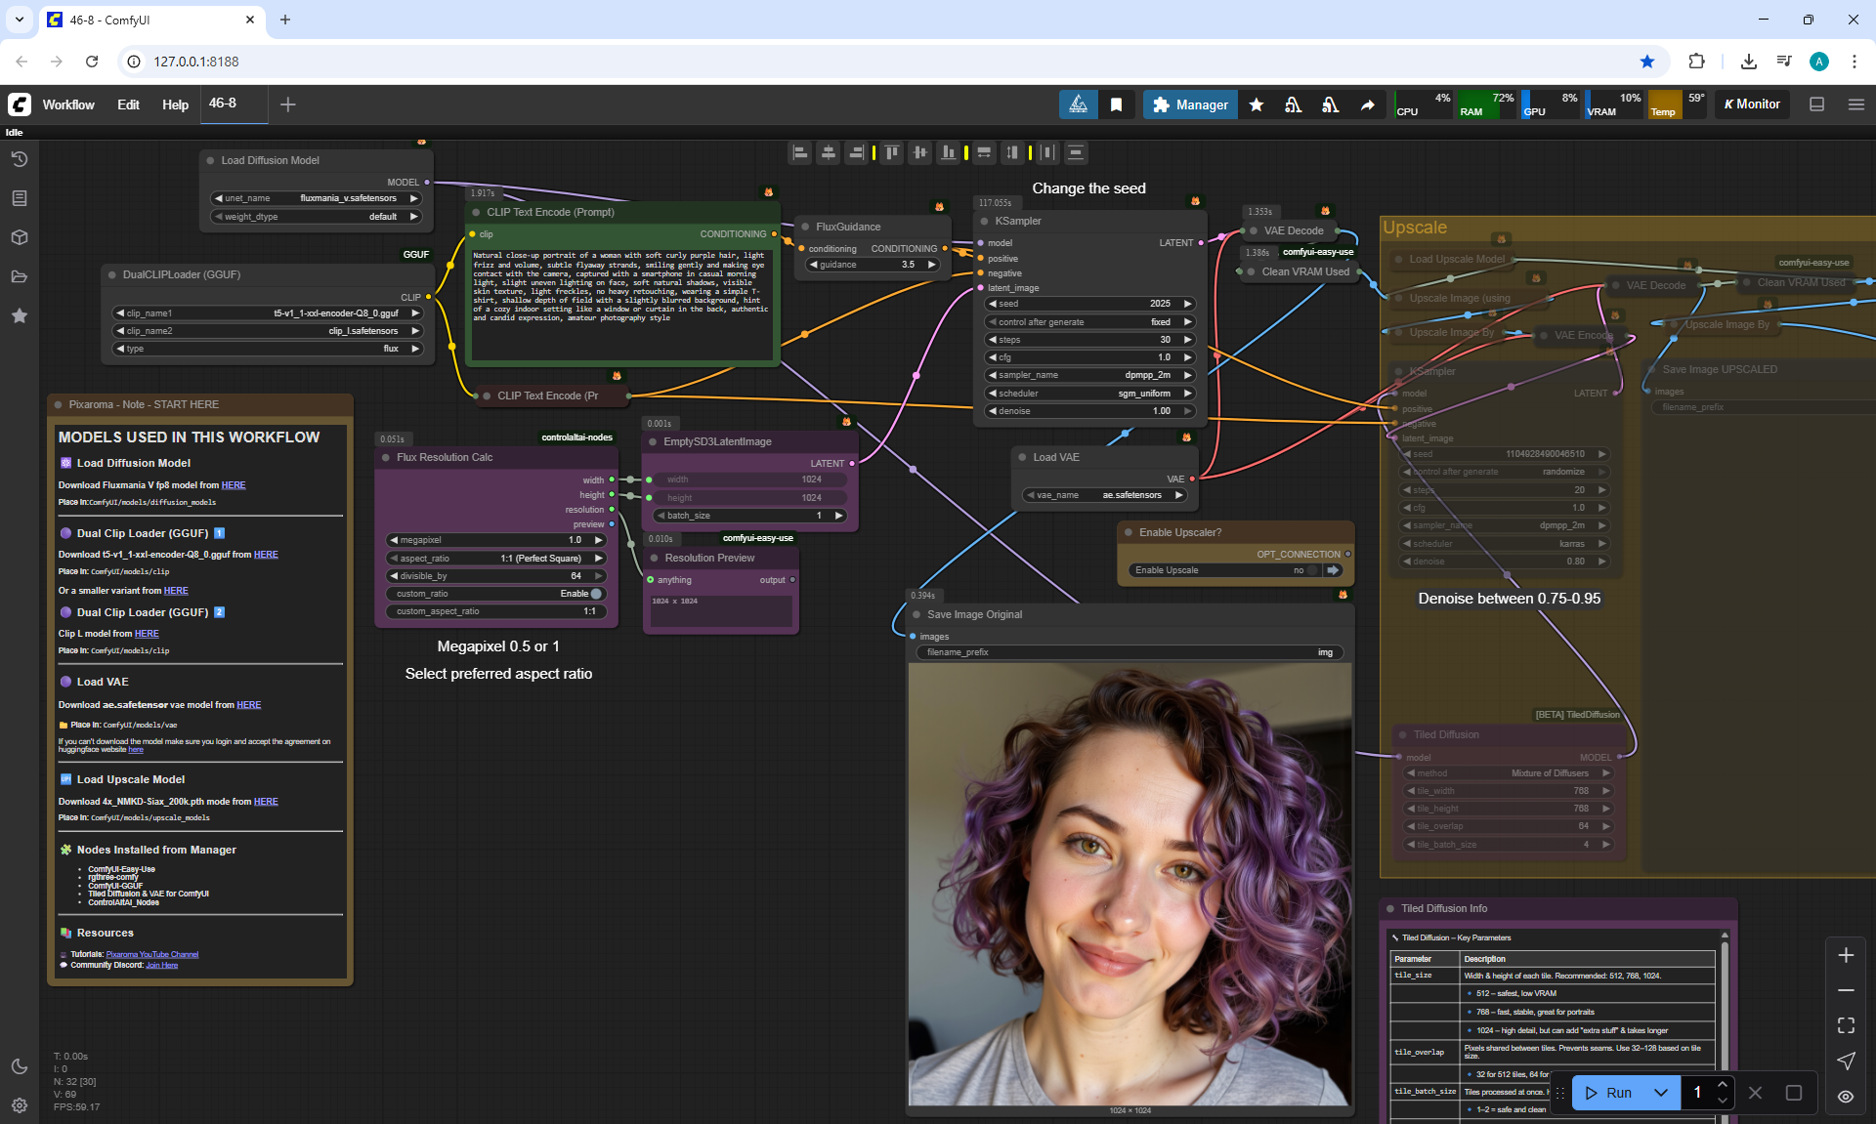Open the queue history sidebar icon
1876x1124 pixels.
[x=20, y=159]
